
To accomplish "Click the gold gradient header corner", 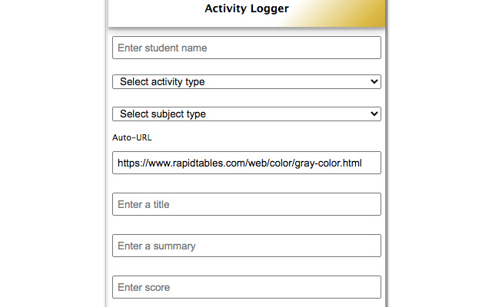I will [x=361, y=14].
